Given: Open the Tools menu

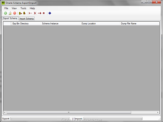Looking at the screenshot, I should click(23, 8).
